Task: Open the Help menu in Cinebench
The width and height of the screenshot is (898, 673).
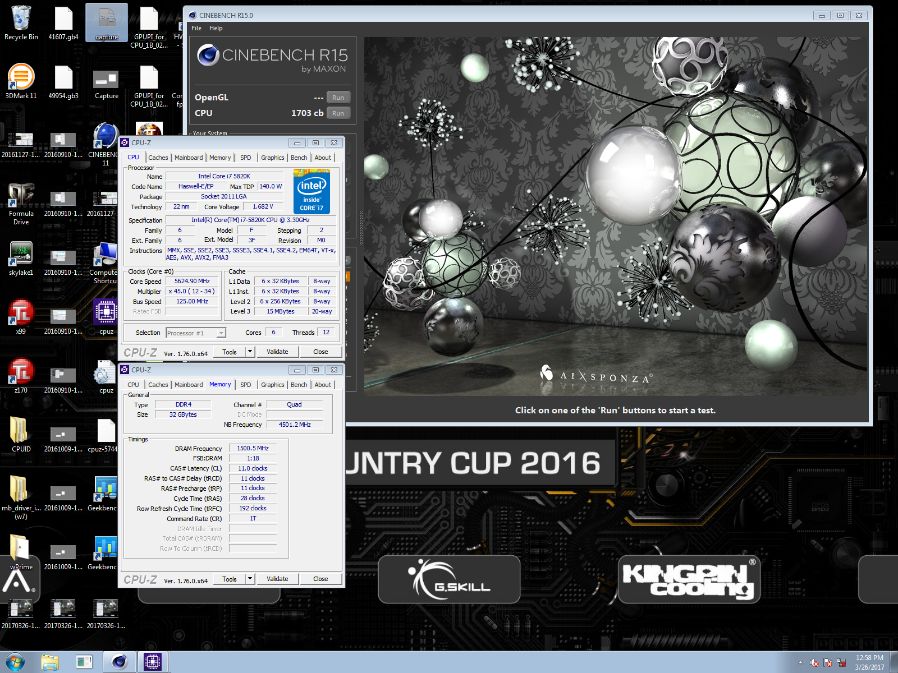Action: [216, 28]
